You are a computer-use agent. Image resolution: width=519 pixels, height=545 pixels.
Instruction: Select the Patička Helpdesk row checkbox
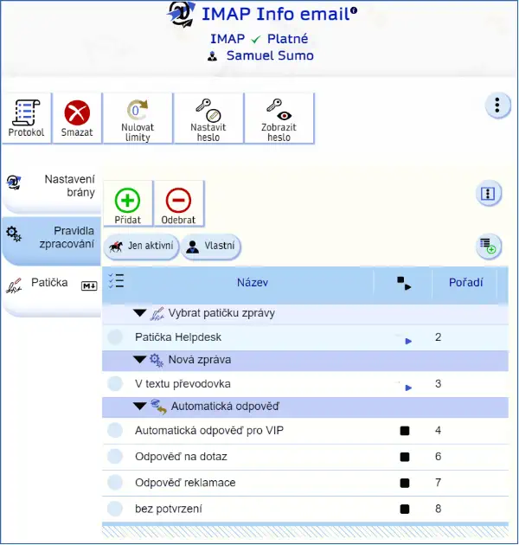pyautogui.click(x=115, y=337)
